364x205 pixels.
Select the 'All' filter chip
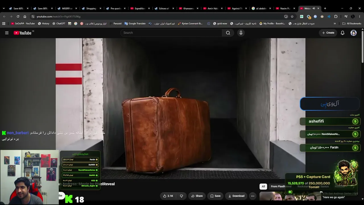pos(263,186)
